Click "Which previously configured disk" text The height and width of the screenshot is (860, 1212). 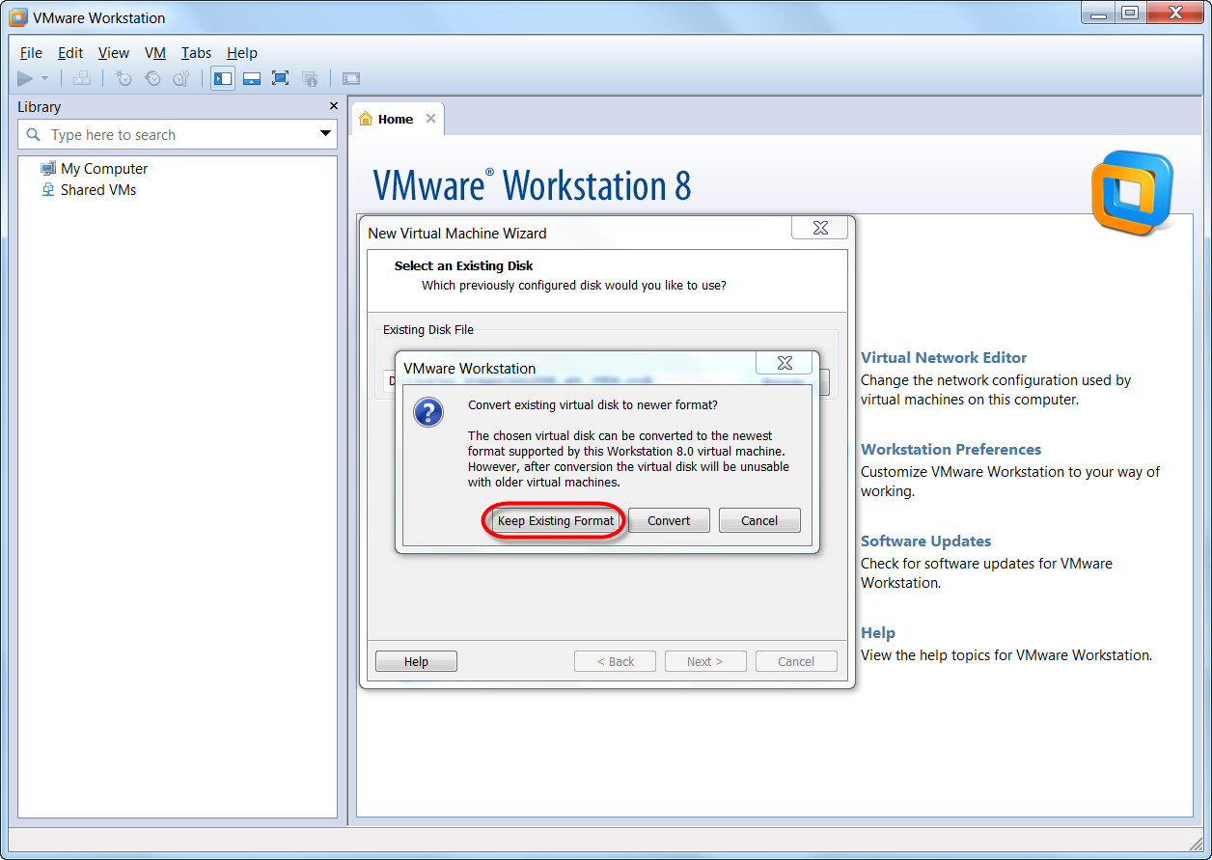click(x=574, y=286)
